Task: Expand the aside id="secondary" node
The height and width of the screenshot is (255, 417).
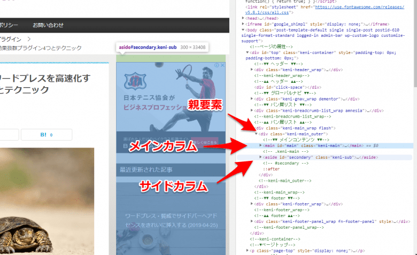Action: pos(260,157)
